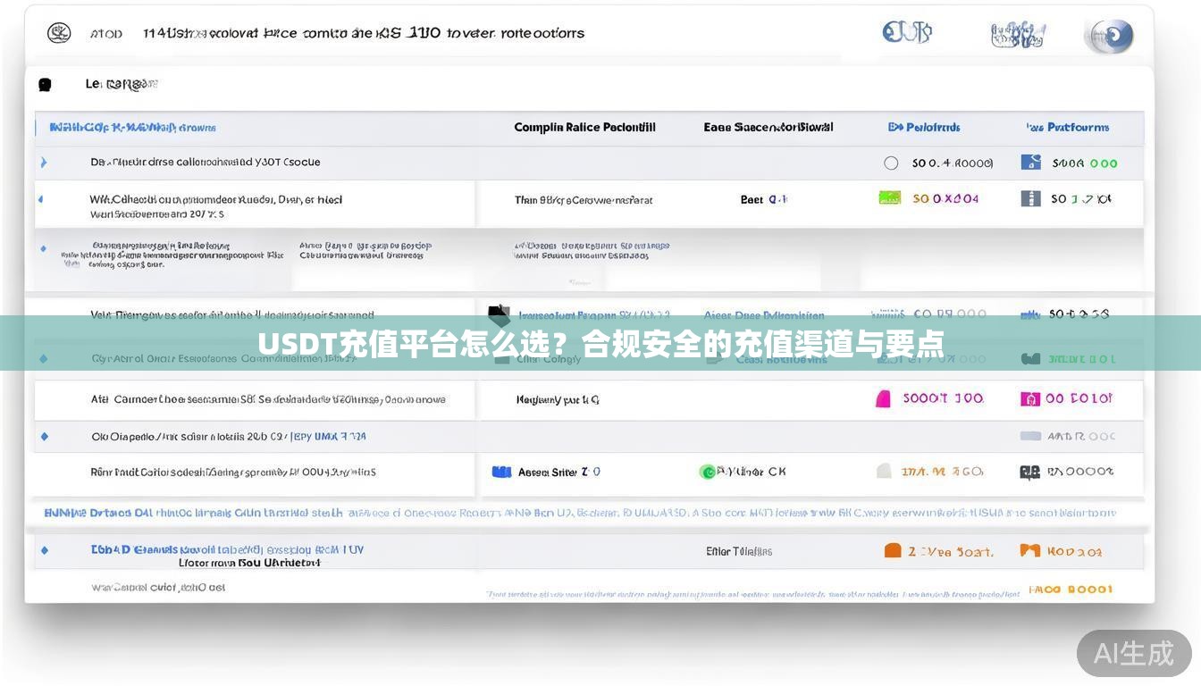1201x686 pixels.
Task: Toggle the green status circle in the wallet row
Action: [709, 471]
